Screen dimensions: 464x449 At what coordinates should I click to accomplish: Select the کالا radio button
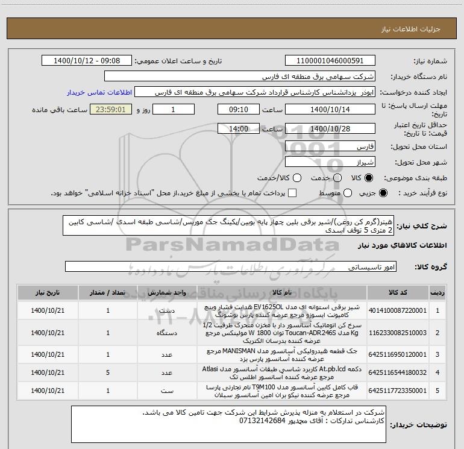(x=369, y=178)
